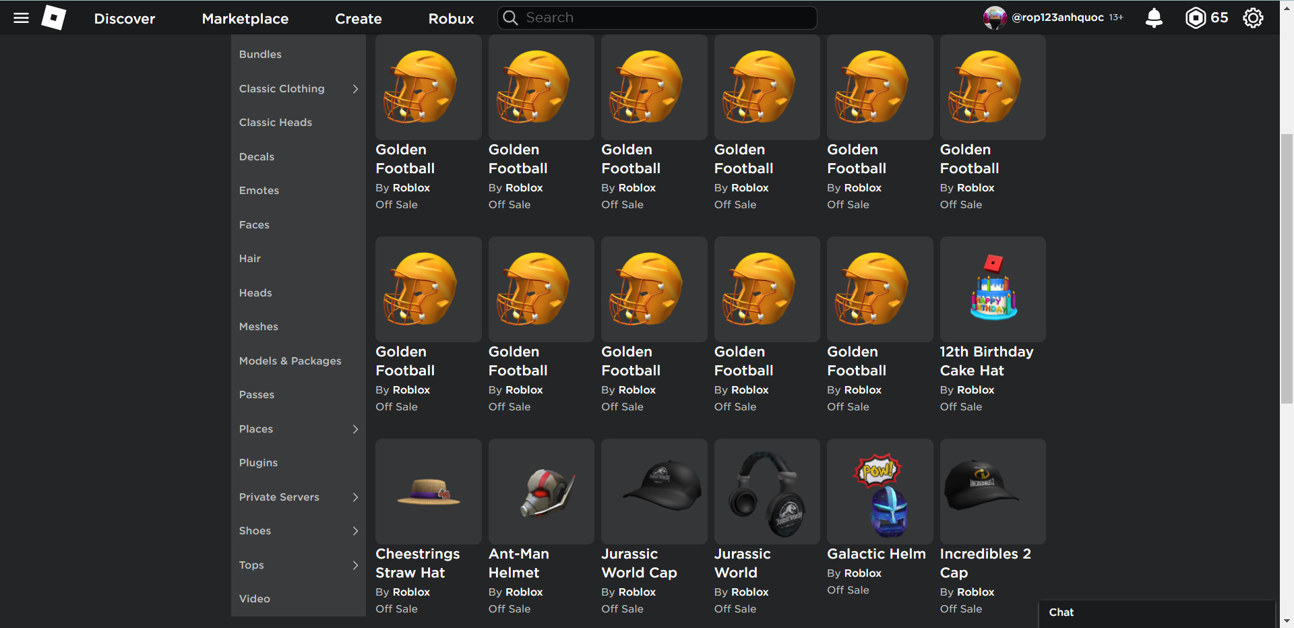Click the Cheestrings Straw Hat title
1294x628 pixels.
pos(418,563)
